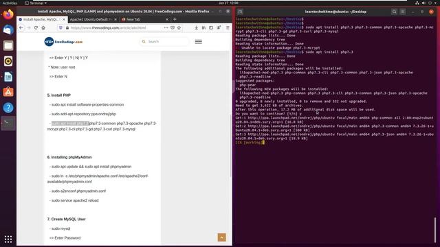Open LibreOffice Writer from the dock
The width and height of the screenshot is (440, 247).
point(8,76)
